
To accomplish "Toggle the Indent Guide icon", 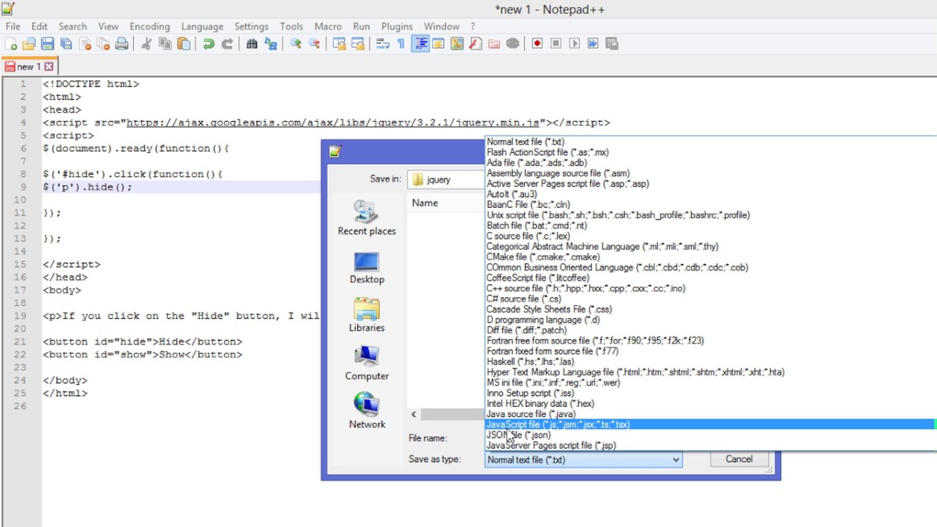I will tap(421, 44).
